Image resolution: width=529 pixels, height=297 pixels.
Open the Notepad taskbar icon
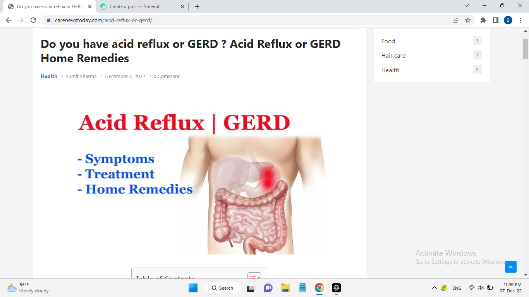[x=302, y=288]
